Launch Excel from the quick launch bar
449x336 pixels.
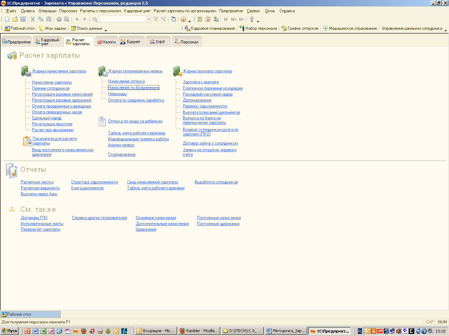[43, 331]
